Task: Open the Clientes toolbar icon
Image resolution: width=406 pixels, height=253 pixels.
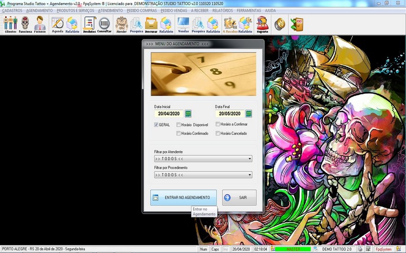Action: (x=10, y=24)
